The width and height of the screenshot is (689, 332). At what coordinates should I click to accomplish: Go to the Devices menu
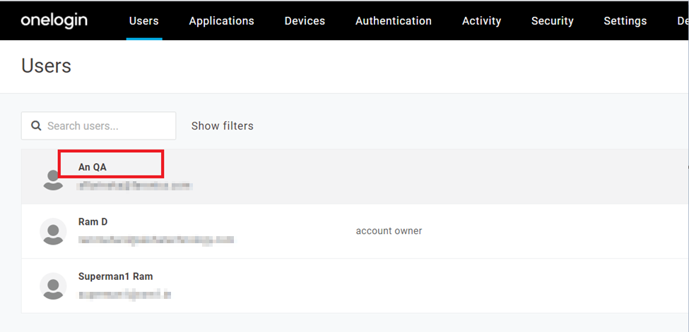[x=305, y=21]
